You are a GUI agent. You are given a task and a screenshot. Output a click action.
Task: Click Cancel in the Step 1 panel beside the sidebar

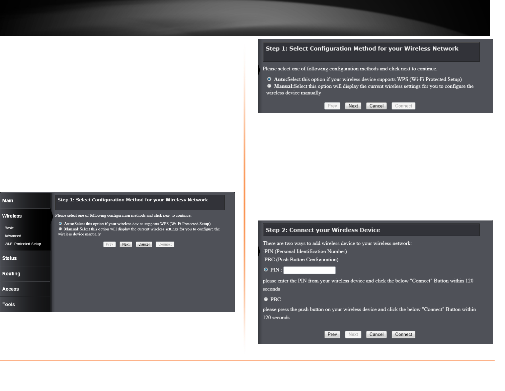tap(144, 245)
